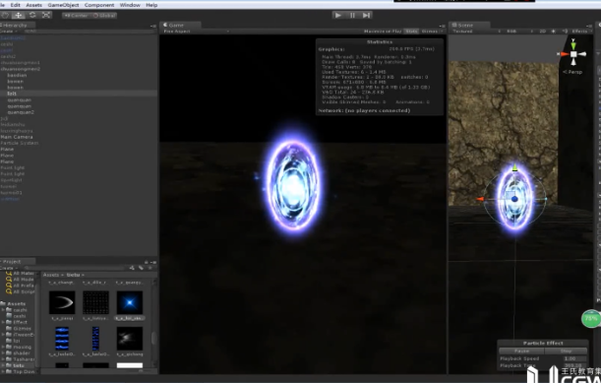Screen dimensions: 601x383
Task: Click the Assets breadcrumb in Project path
Action: click(x=51, y=275)
